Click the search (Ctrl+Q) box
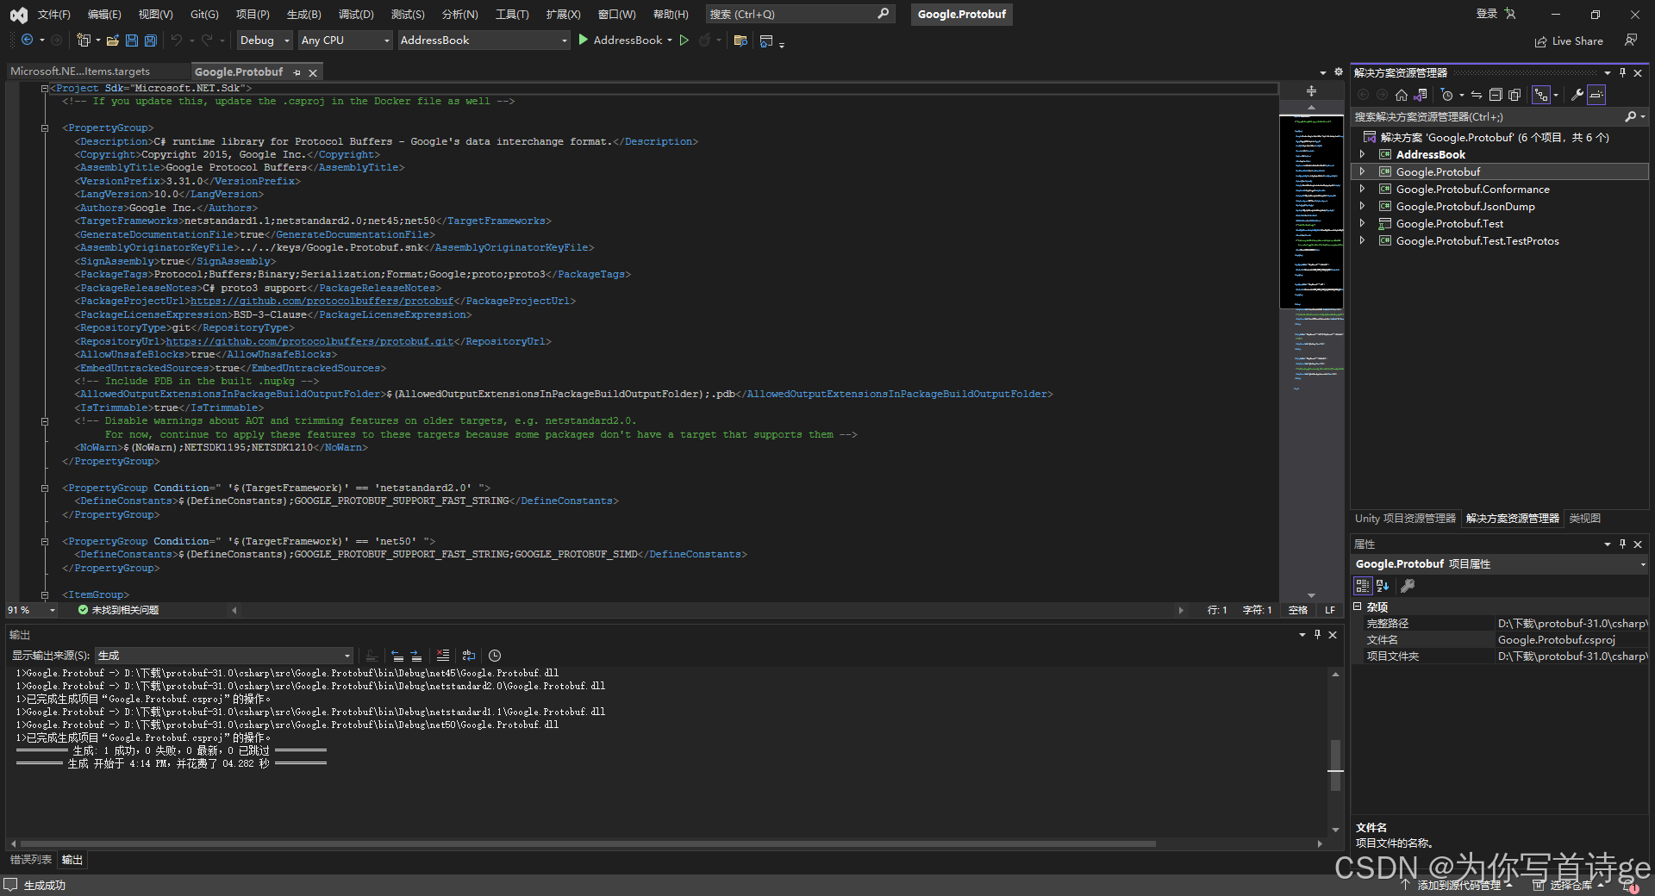 [799, 14]
